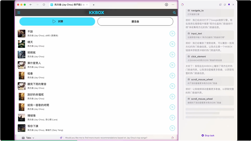Click song title 明明就
251x141 pixels.
[x=32, y=52]
